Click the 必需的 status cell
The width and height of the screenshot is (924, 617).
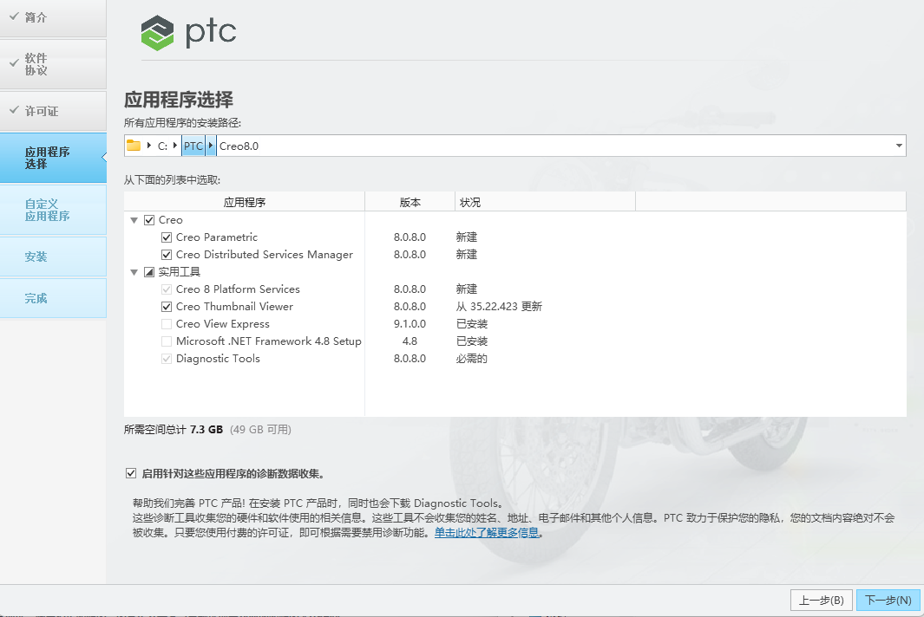[471, 359]
